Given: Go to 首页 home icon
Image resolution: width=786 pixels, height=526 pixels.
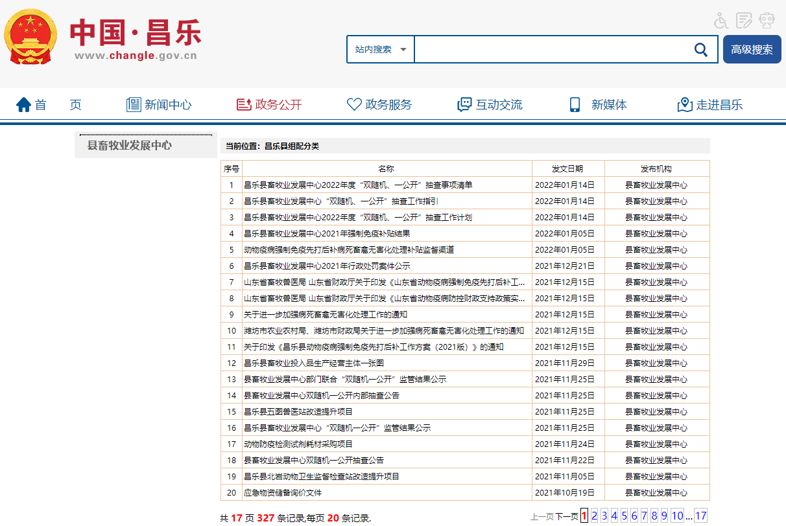Looking at the screenshot, I should (24, 105).
